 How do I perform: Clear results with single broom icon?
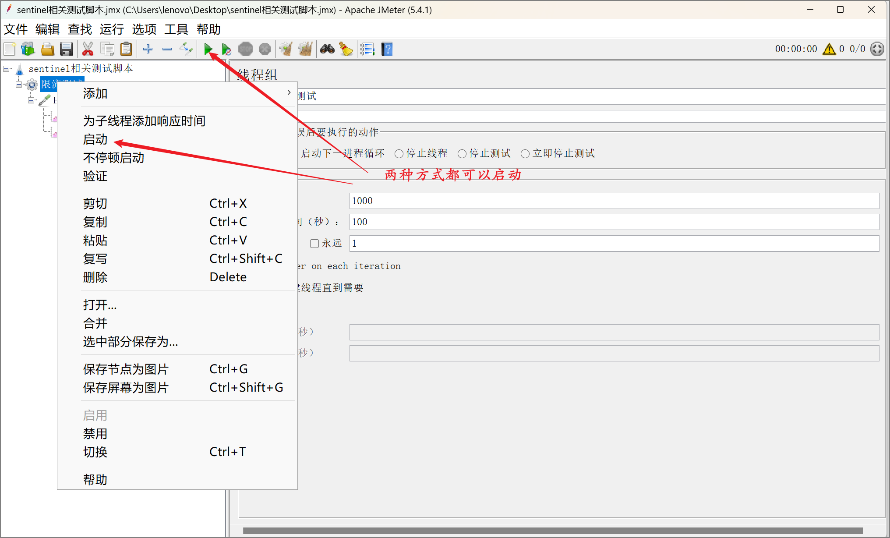pyautogui.click(x=286, y=49)
